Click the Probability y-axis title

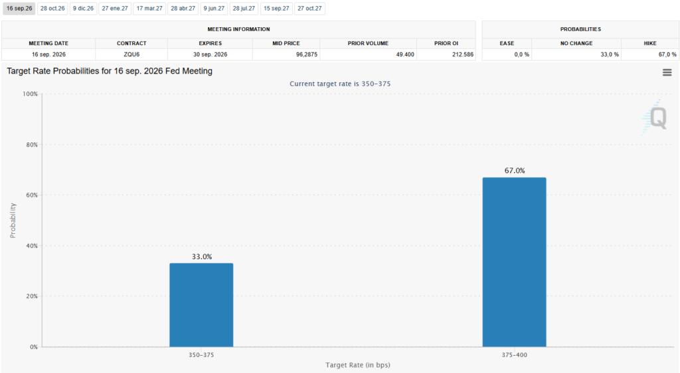coord(13,220)
